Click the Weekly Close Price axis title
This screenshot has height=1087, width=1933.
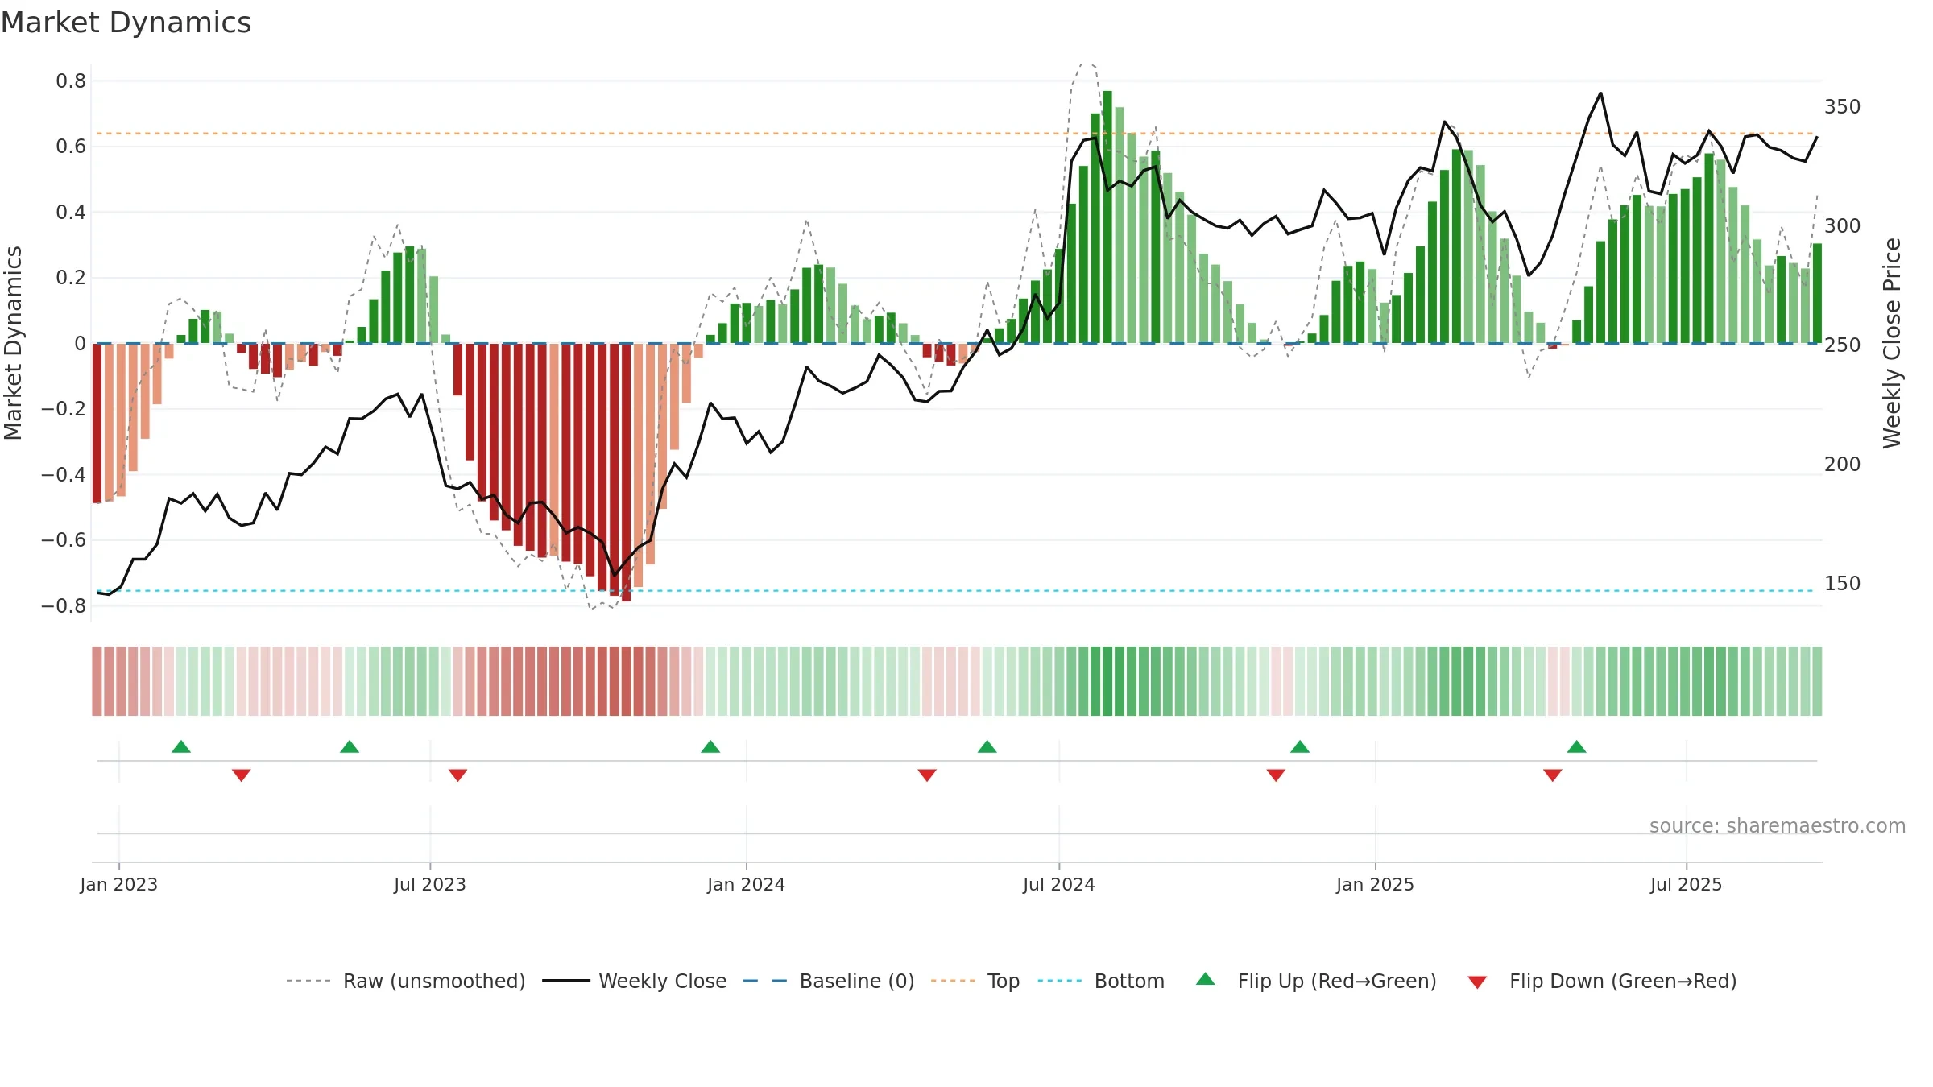point(1892,343)
